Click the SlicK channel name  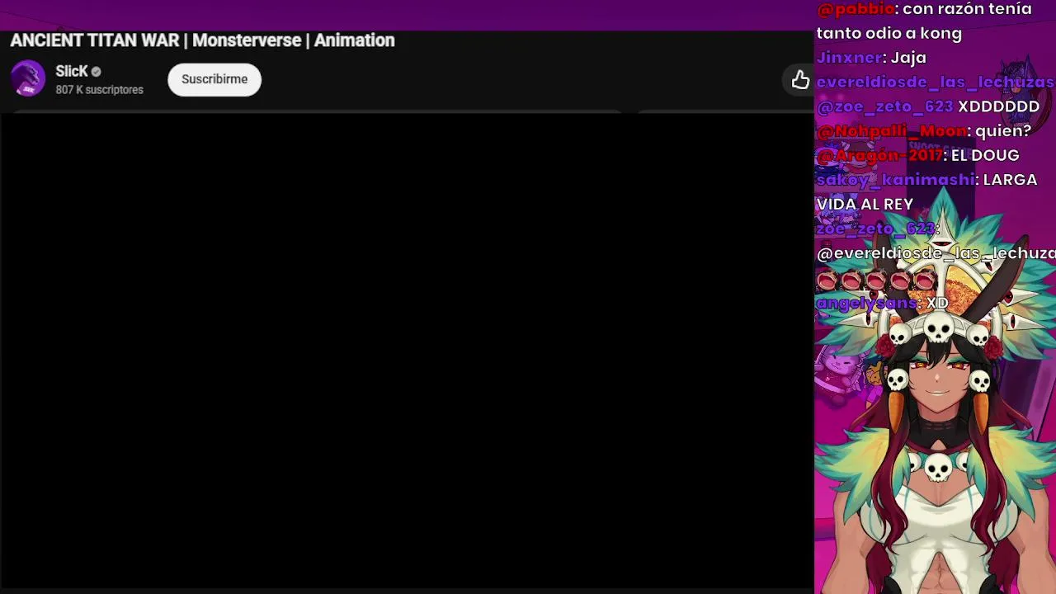pyautogui.click(x=72, y=72)
